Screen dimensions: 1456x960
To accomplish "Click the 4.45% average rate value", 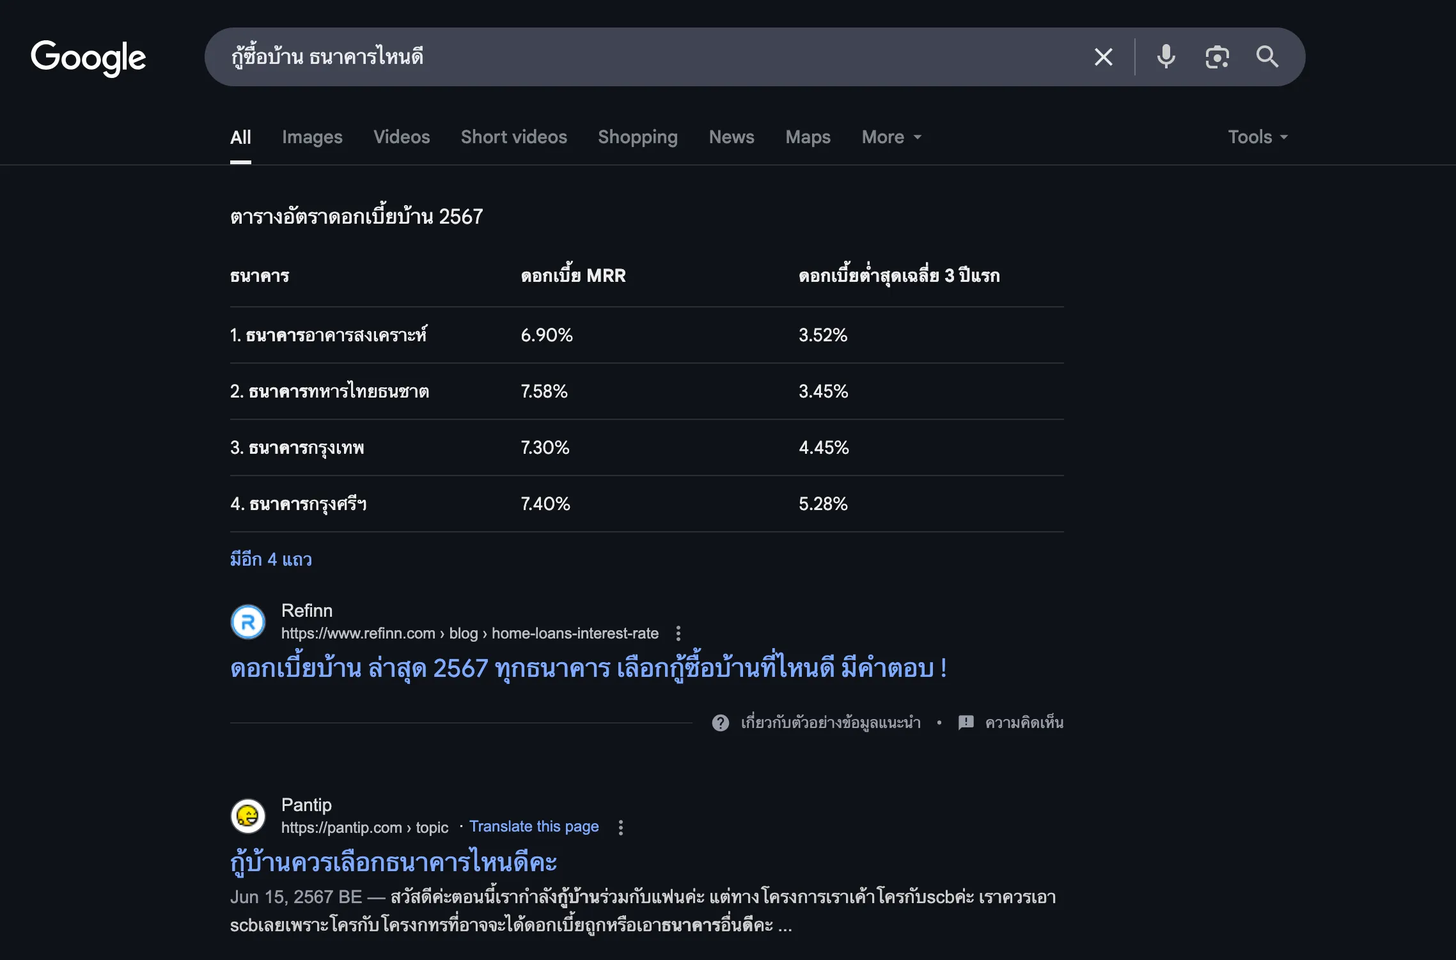I will (824, 447).
